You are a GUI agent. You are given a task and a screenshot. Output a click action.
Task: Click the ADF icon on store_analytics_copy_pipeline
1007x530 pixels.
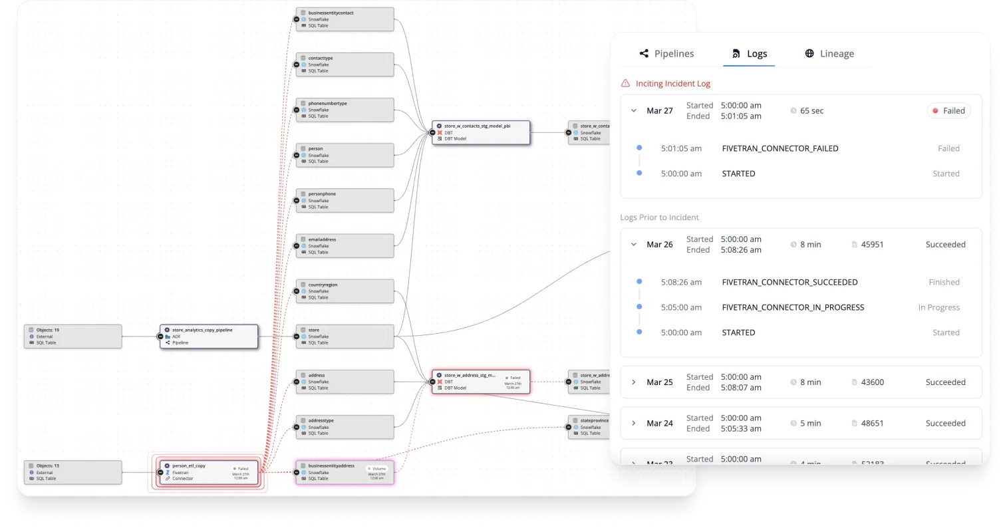pos(168,336)
